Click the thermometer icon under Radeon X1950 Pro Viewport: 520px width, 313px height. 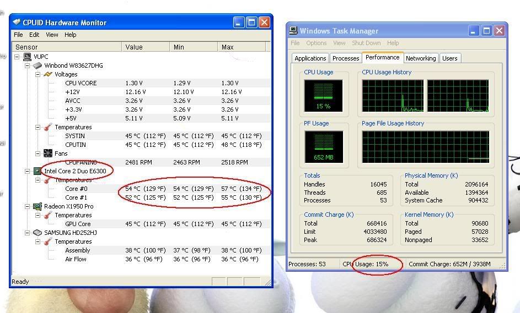(48, 215)
